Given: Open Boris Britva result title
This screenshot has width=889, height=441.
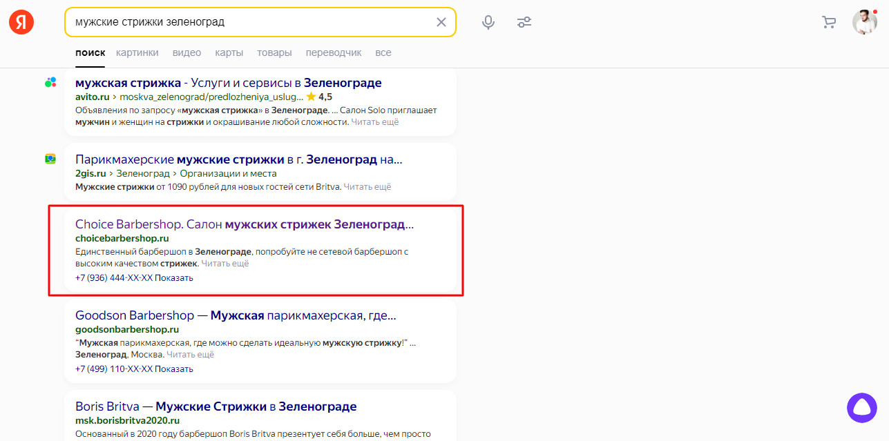Looking at the screenshot, I should [216, 406].
